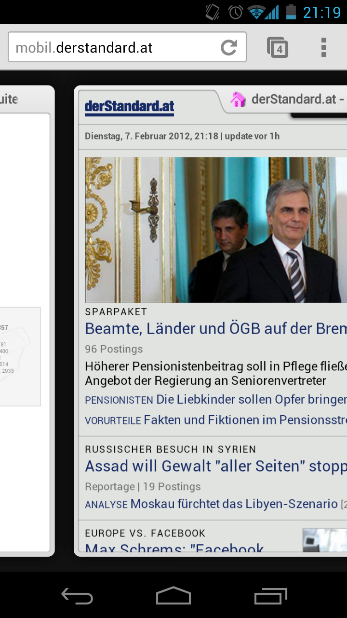This screenshot has height=618, width=347.
Task: Tap the Wi-Fi icon in the status bar
Action: (257, 12)
